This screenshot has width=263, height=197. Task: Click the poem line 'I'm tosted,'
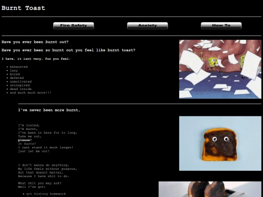pyautogui.click(x=29, y=125)
